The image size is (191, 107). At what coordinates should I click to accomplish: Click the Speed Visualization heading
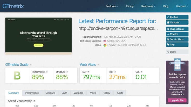(20, 101)
